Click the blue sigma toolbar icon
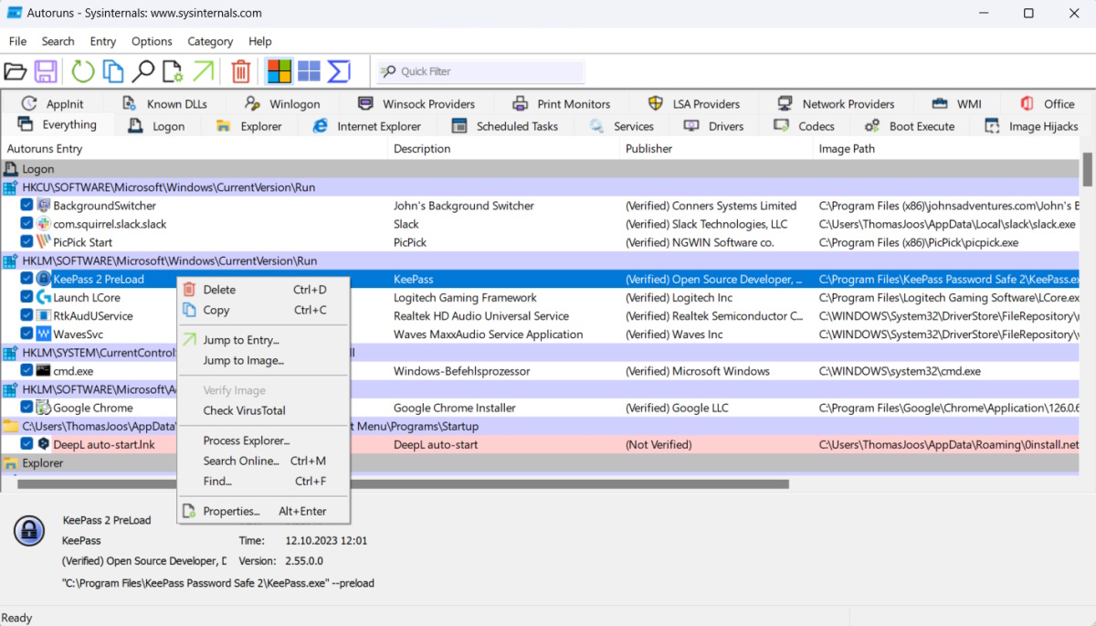This screenshot has width=1096, height=626. point(339,71)
